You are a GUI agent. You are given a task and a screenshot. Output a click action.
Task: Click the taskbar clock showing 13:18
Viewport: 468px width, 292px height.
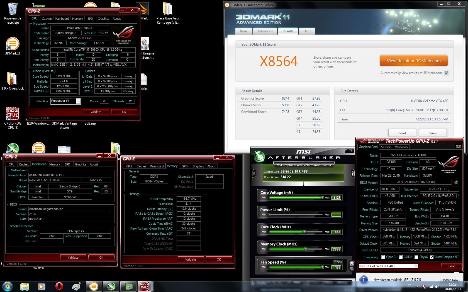click(452, 287)
